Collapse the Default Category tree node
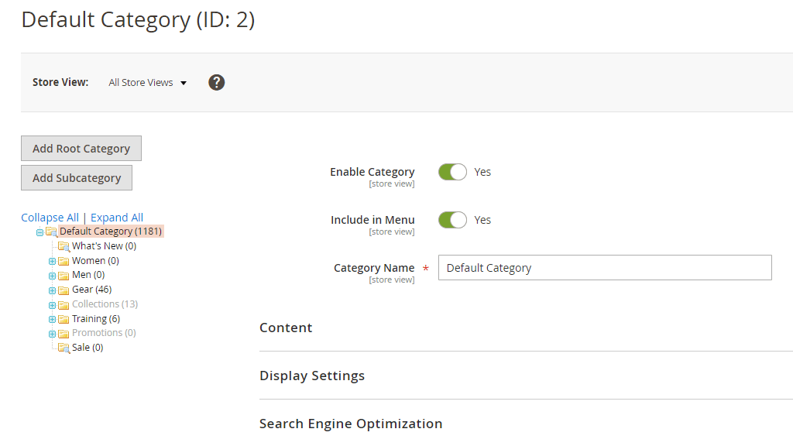Viewport: 793px width, 446px height. 40,232
